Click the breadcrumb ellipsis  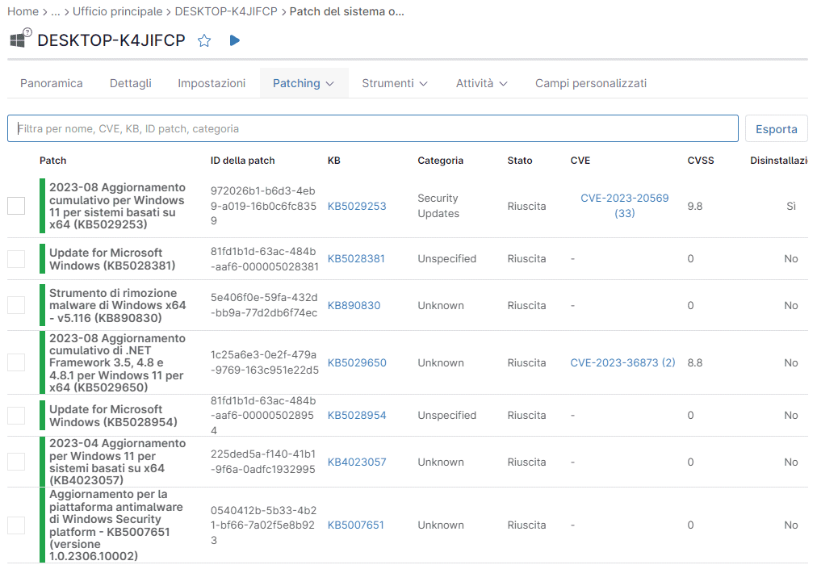point(56,11)
